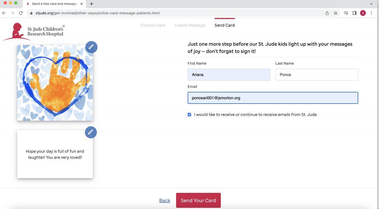Close the 'Send a free card' tab
Viewport: 379px width, 209px height.
tap(81, 4)
